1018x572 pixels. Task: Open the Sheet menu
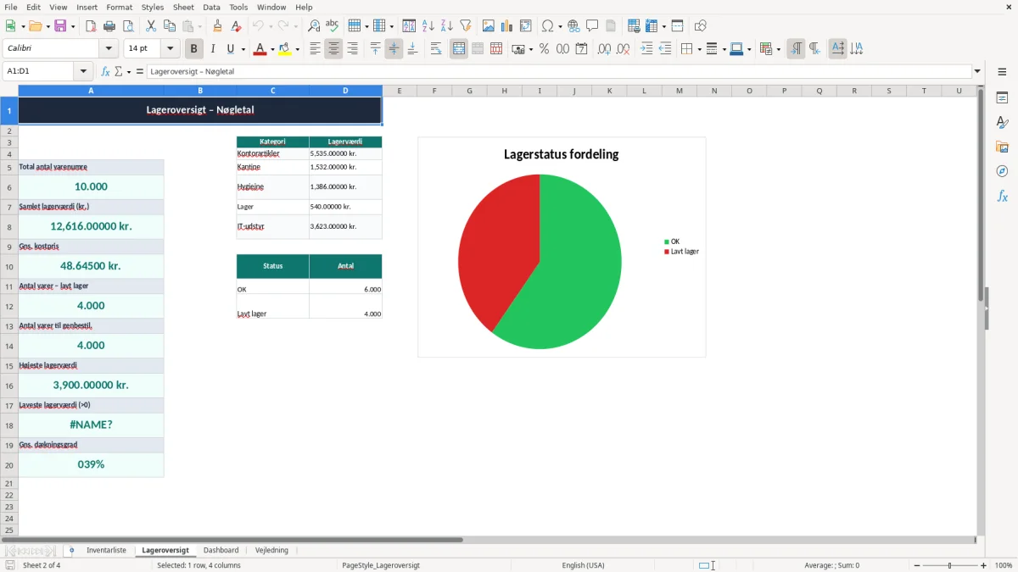(x=183, y=7)
